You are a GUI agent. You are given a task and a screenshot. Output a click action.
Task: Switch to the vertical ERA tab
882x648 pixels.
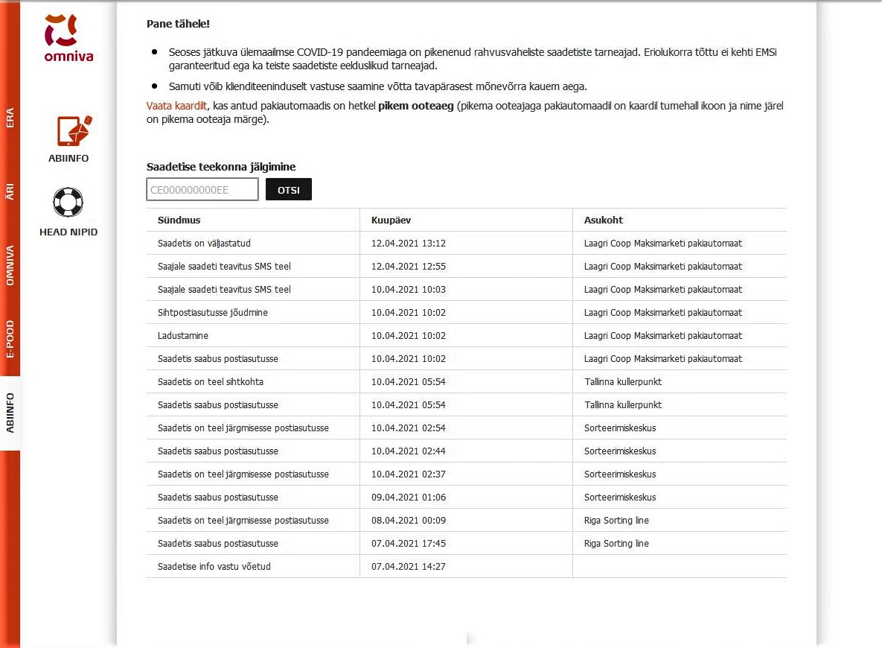click(10, 118)
